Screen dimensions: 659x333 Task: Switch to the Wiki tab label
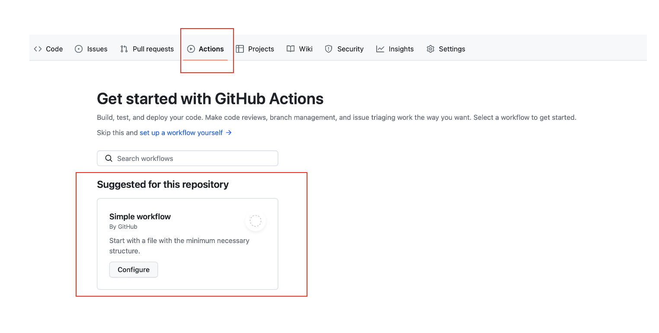pos(306,49)
